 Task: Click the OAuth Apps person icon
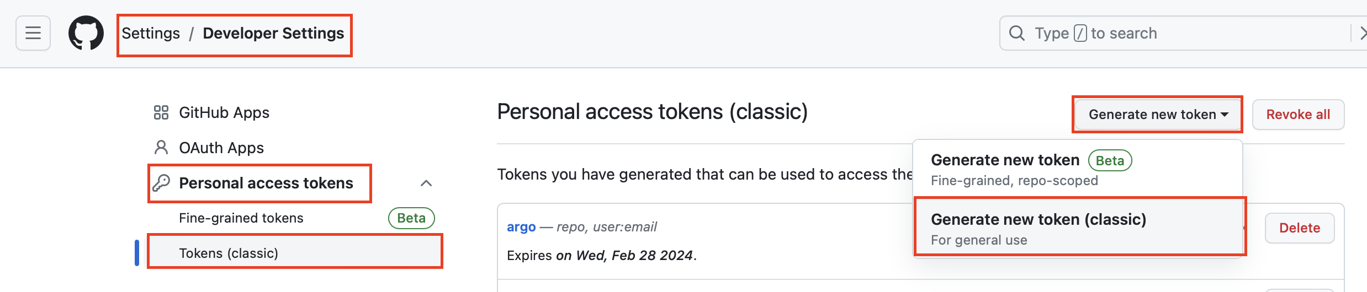coord(161,148)
